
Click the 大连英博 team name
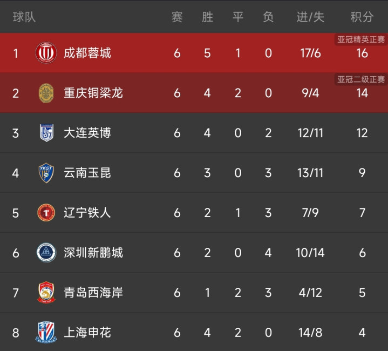click(x=87, y=133)
